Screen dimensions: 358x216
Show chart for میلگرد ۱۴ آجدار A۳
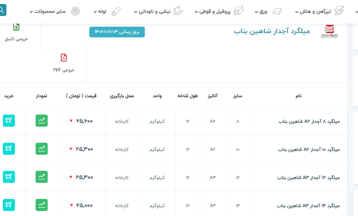coord(42,205)
